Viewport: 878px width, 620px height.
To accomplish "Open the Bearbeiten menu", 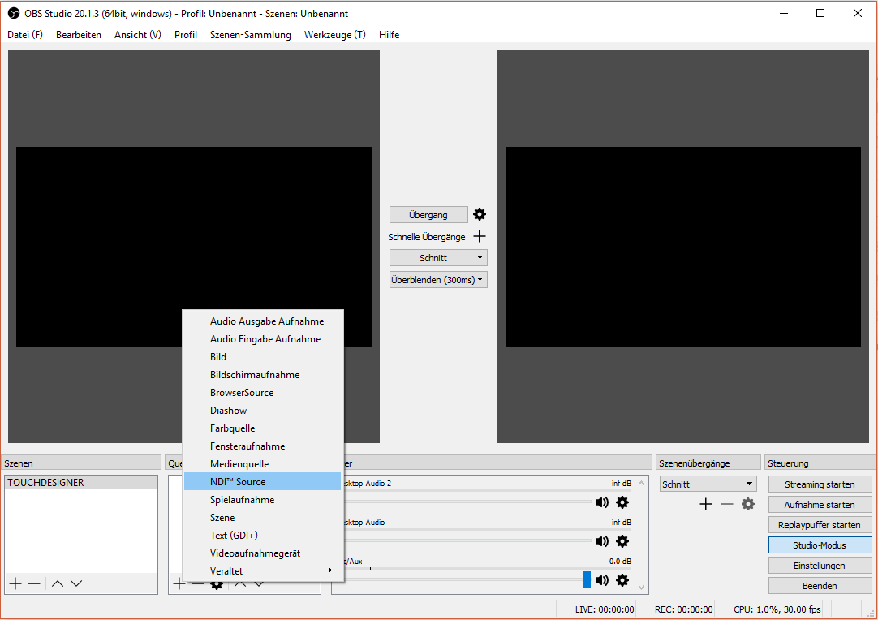I will (79, 35).
